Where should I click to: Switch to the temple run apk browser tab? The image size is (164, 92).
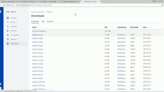(x=8, y=2)
